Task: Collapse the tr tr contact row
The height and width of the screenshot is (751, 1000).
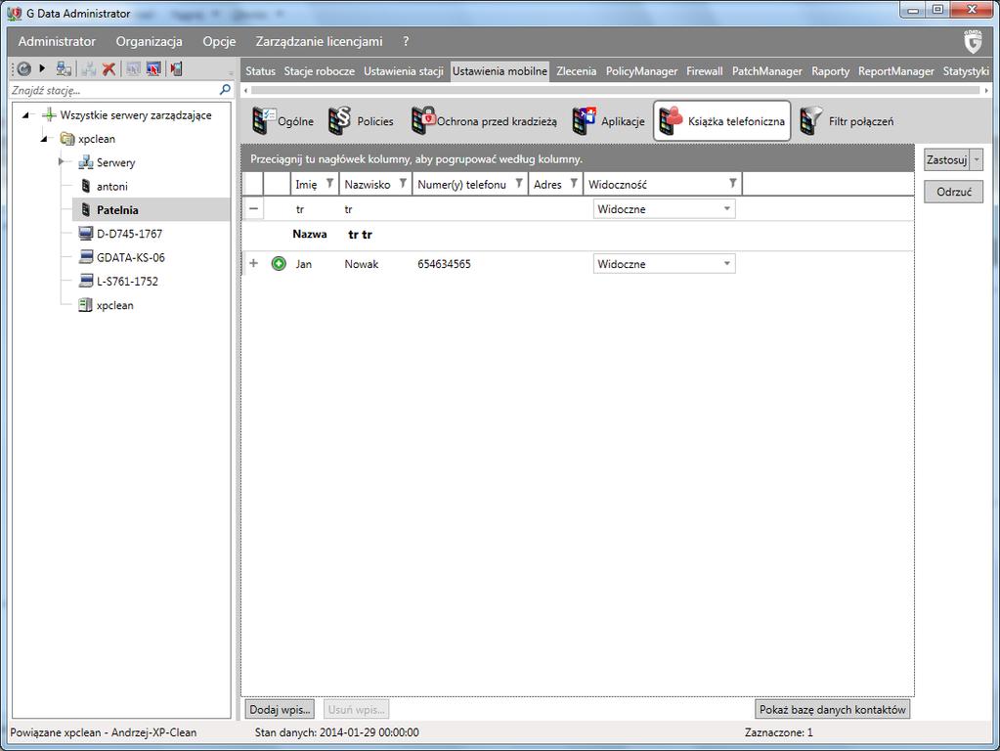Action: [x=254, y=208]
